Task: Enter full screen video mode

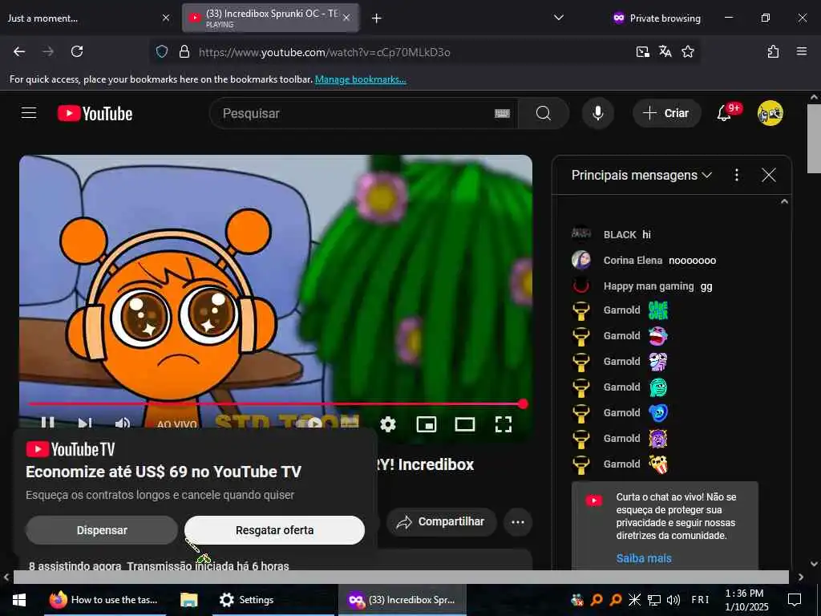Action: tap(504, 423)
